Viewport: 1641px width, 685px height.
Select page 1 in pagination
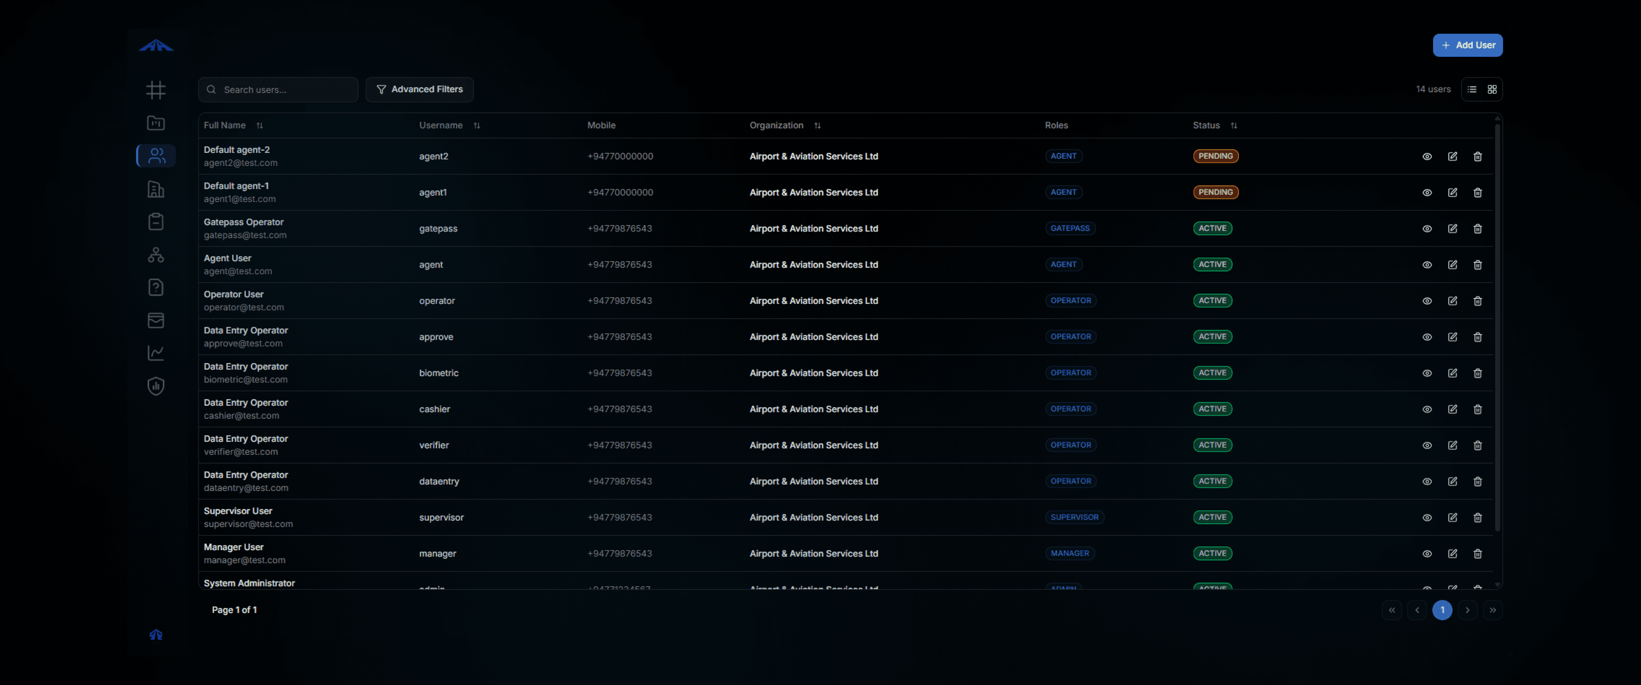click(x=1442, y=610)
